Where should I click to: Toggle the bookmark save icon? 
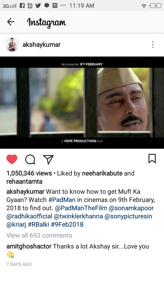(152, 159)
